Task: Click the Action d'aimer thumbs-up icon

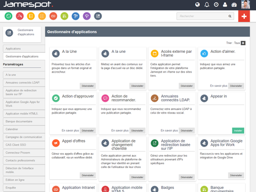Action: pyautogui.click(x=204, y=53)
